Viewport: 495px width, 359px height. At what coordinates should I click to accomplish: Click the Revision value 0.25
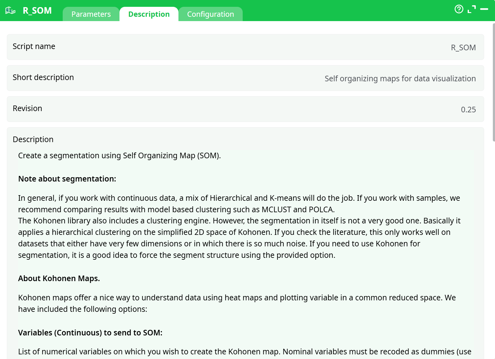tap(468, 110)
